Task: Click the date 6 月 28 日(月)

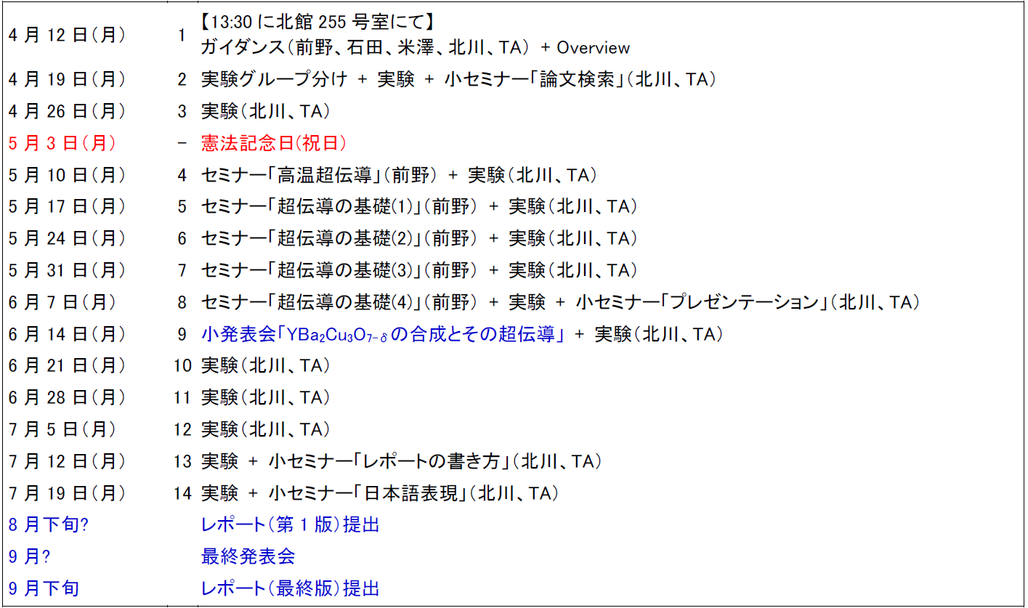Action: click(x=68, y=397)
